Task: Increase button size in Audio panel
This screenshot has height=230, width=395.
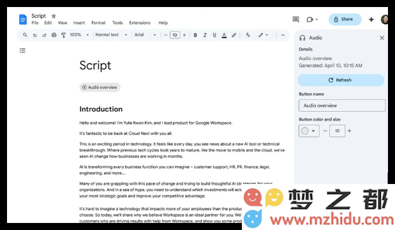Action: [350, 131]
